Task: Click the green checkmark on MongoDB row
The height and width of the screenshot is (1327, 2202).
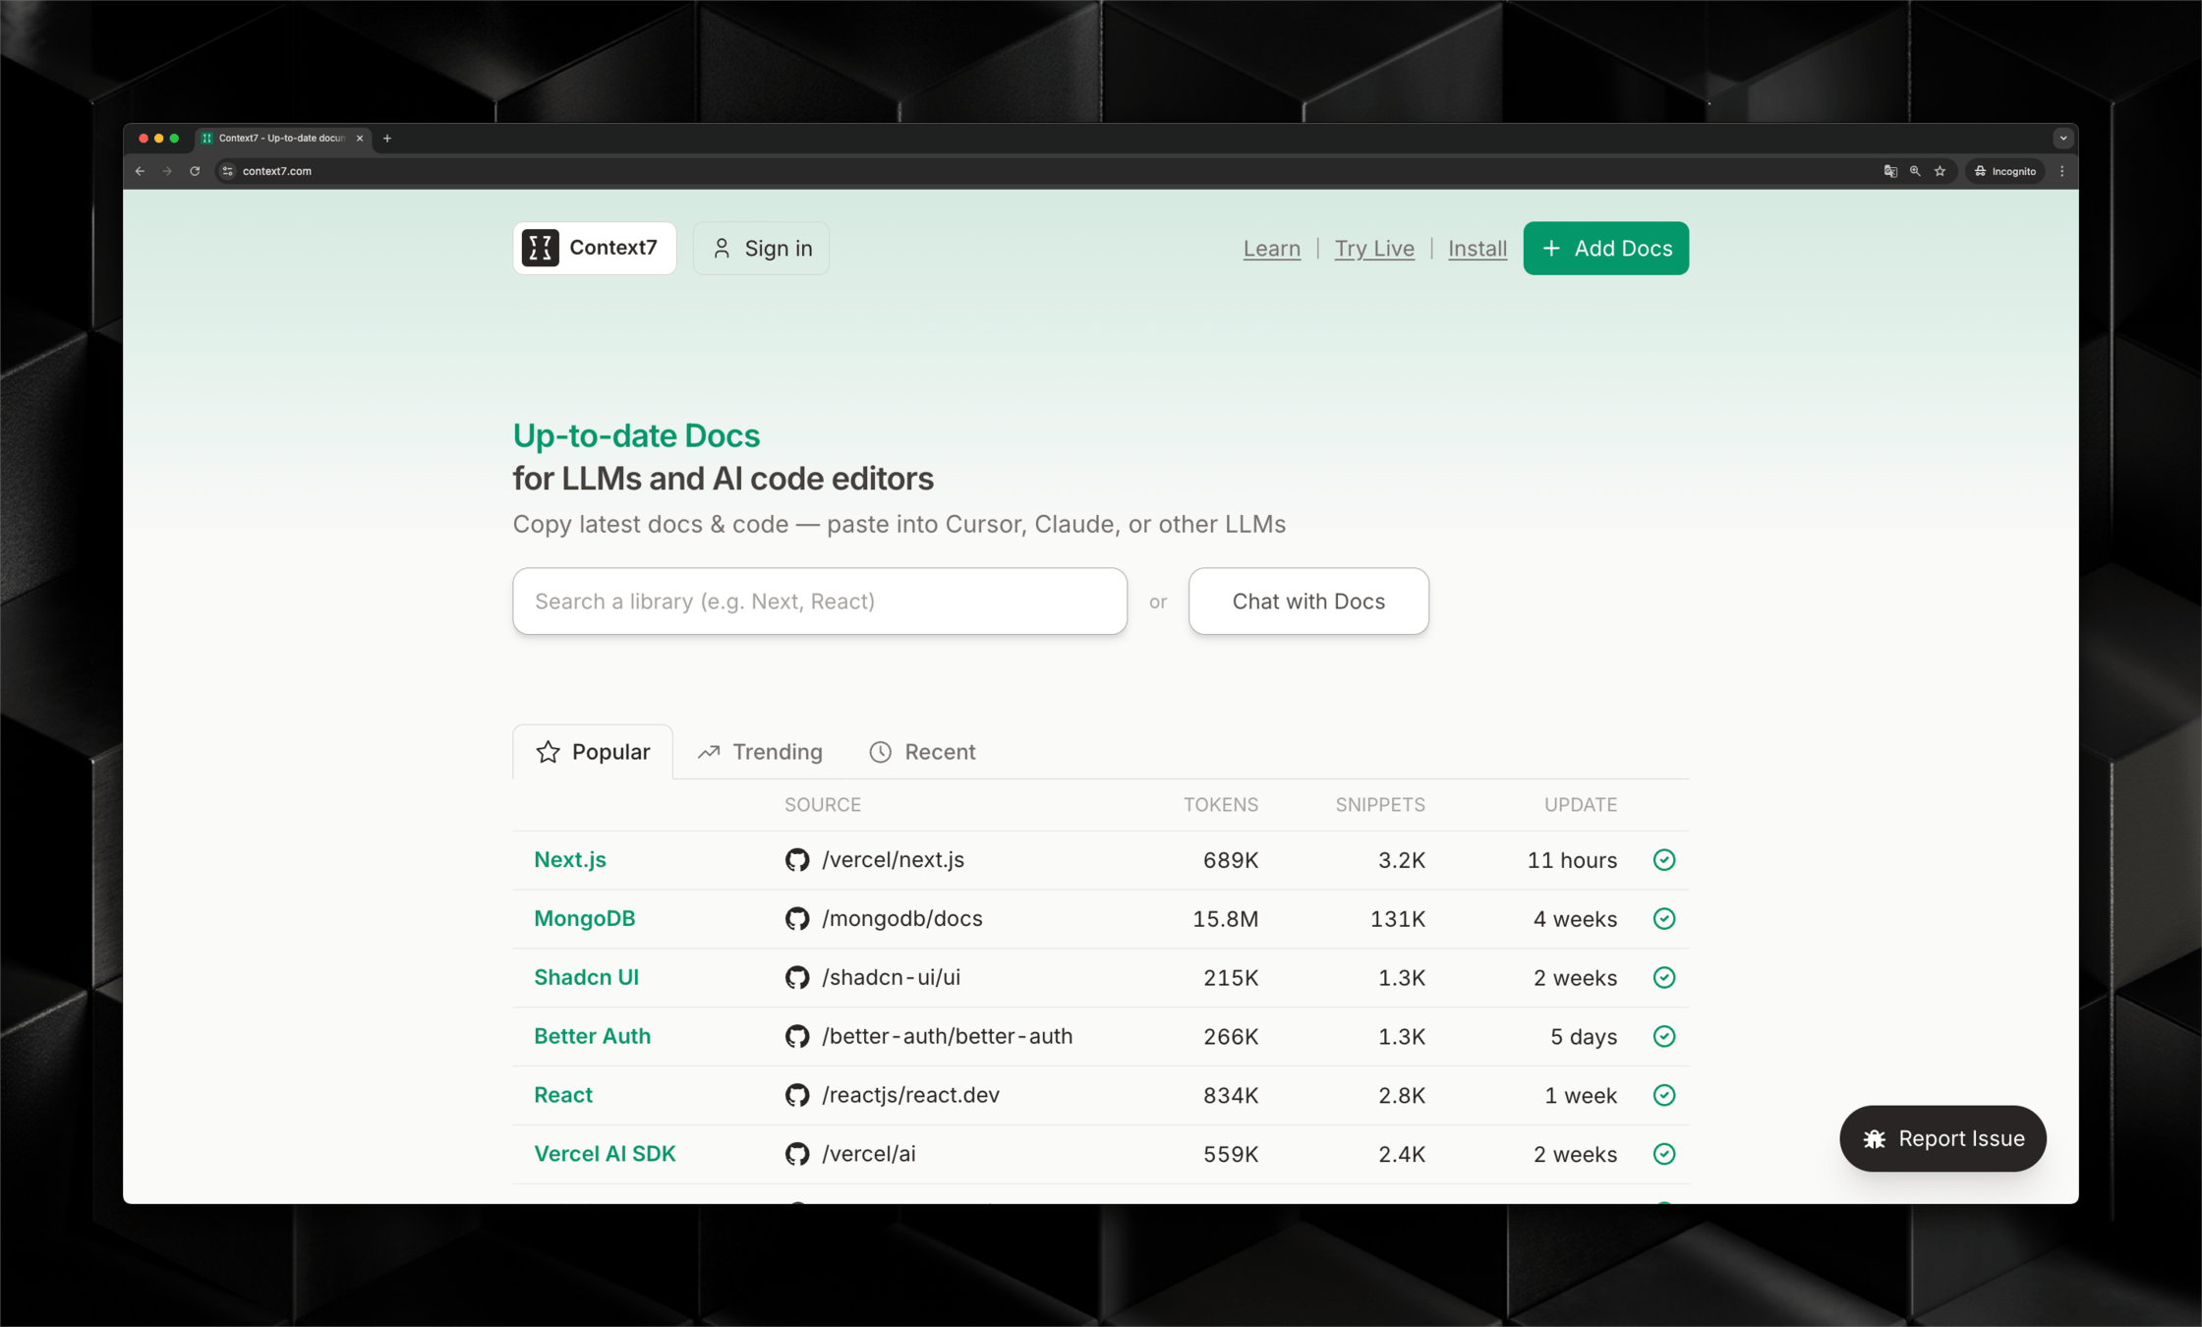Action: pos(1663,919)
